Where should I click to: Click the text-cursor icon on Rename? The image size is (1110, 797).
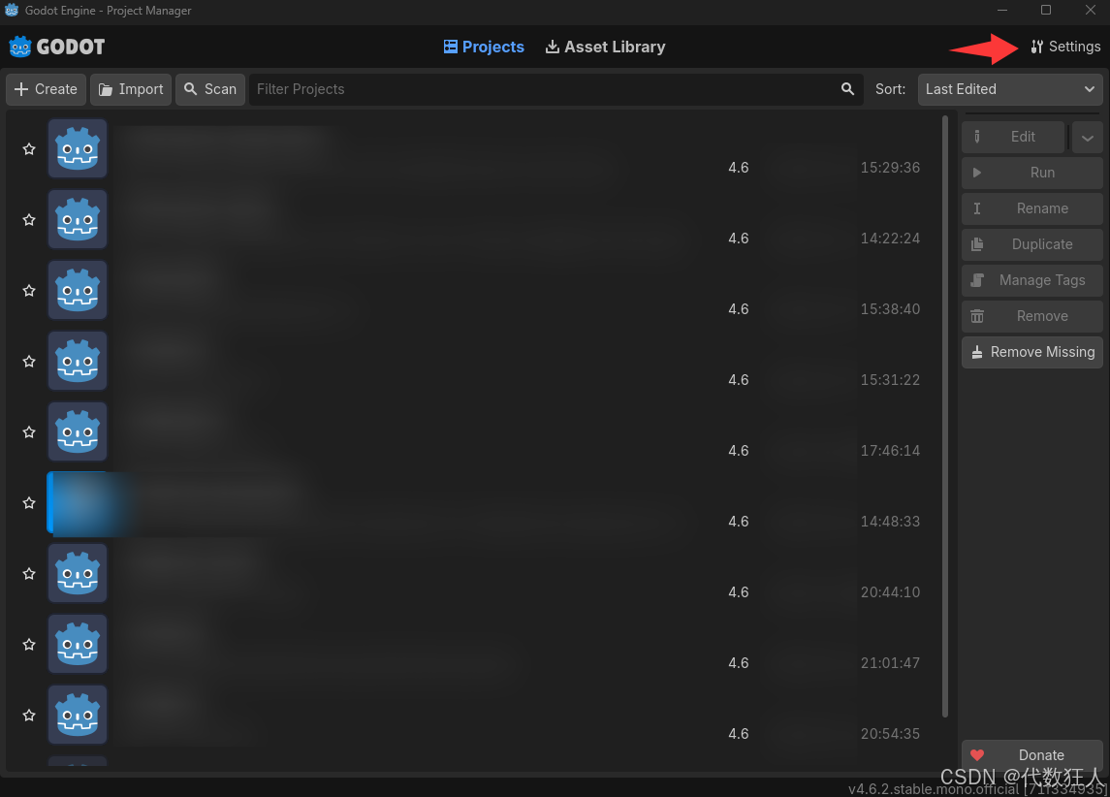pos(977,208)
